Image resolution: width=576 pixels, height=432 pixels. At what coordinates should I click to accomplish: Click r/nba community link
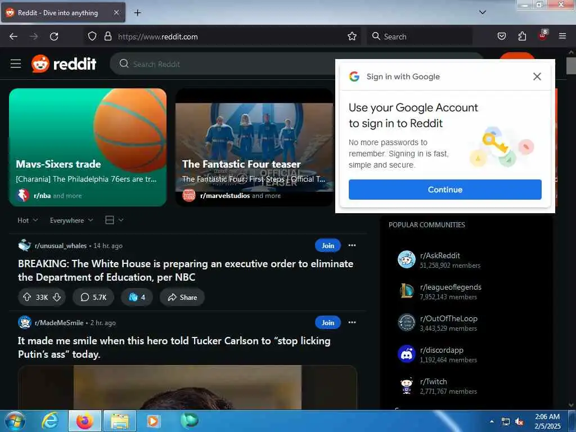tap(42, 196)
